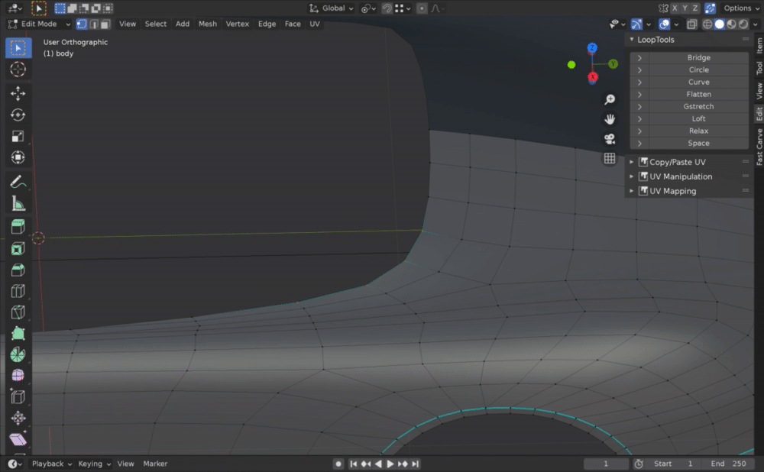Click the End frame field
This screenshot has height=472, width=764.
point(728,464)
